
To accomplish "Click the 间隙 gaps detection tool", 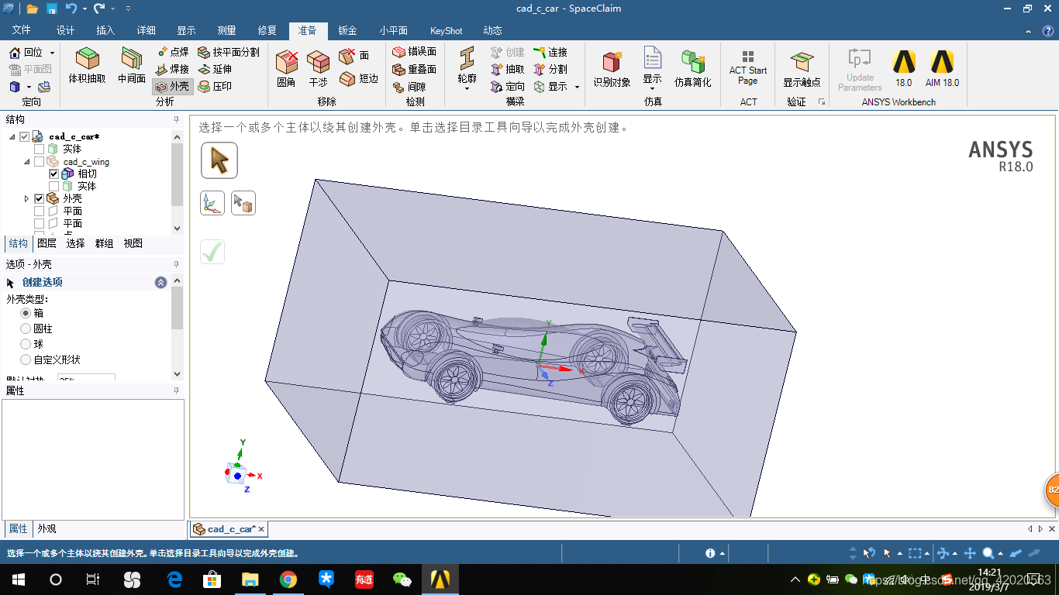I will point(409,87).
